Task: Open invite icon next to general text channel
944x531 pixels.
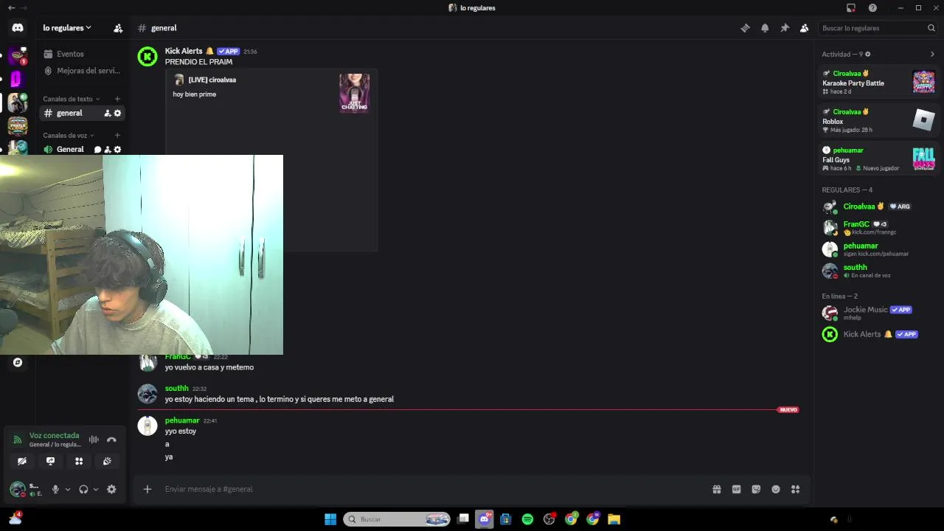Action: (x=108, y=113)
